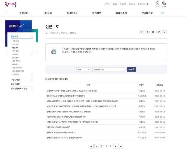Click the bookmark star icon
Screen dimensions: 186x150
click(142, 32)
